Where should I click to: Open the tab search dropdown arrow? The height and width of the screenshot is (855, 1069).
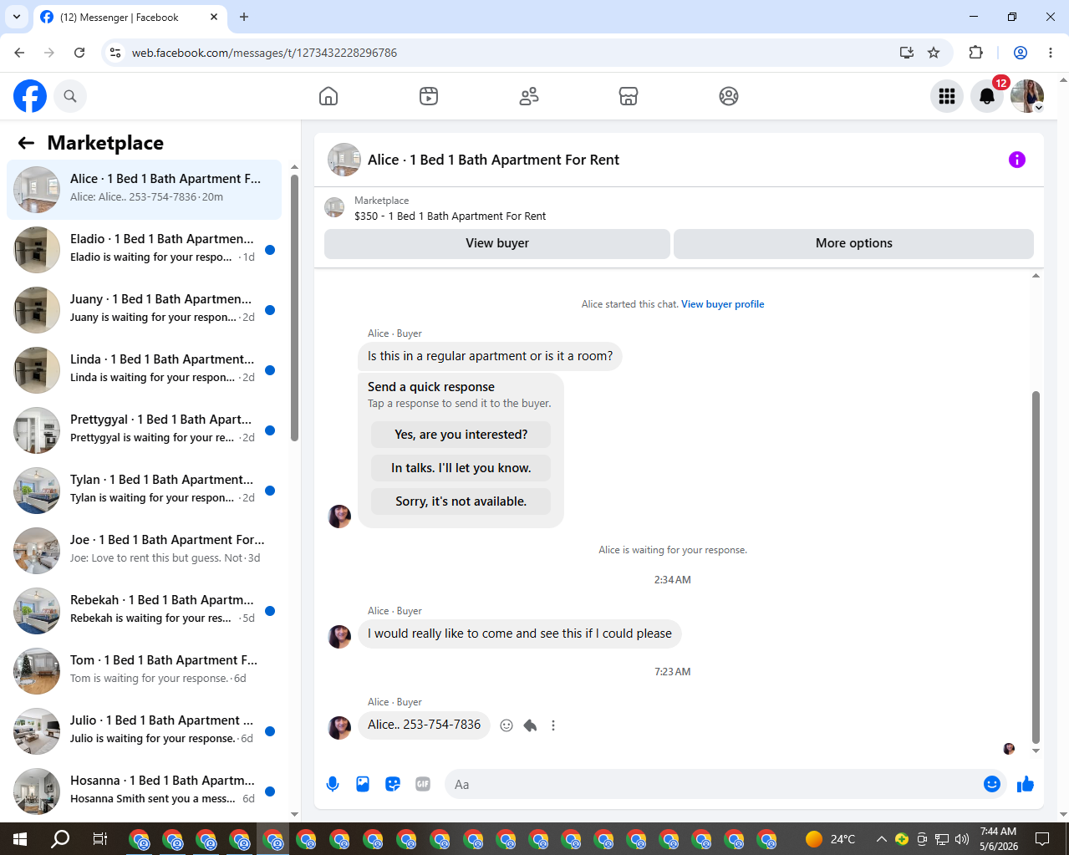pos(16,17)
